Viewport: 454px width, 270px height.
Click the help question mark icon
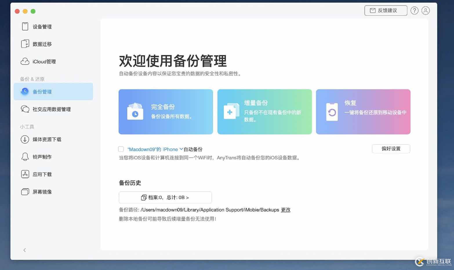point(414,11)
